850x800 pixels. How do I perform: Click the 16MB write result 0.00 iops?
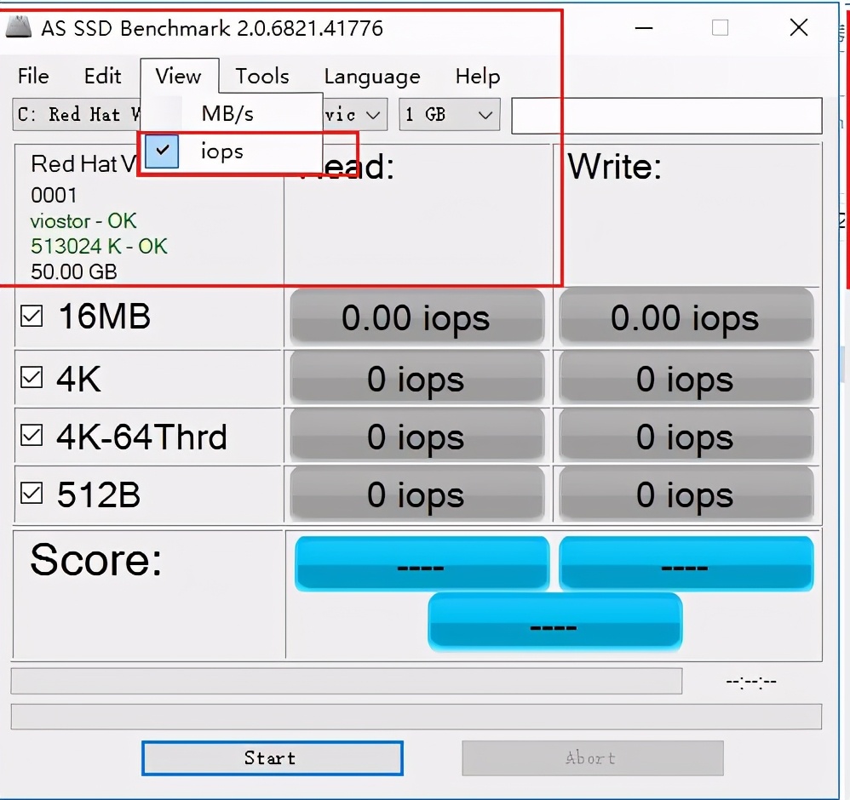(686, 317)
